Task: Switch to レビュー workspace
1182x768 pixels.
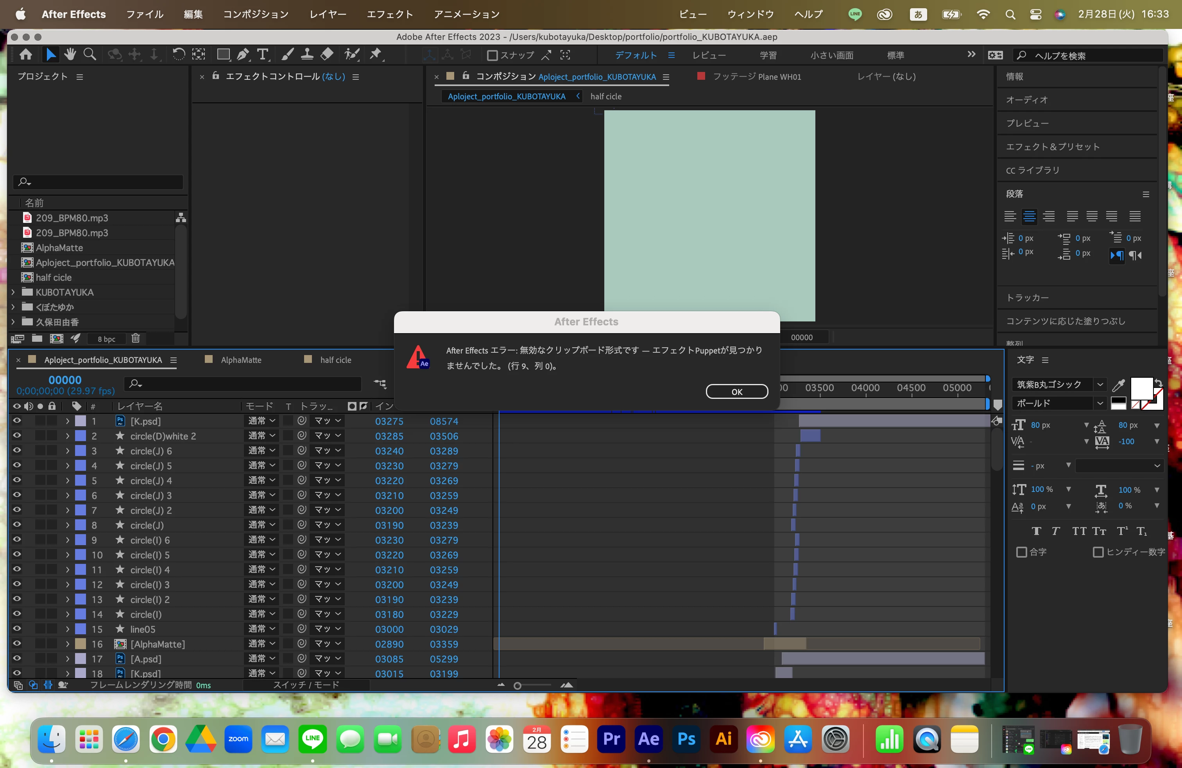Action: point(709,55)
